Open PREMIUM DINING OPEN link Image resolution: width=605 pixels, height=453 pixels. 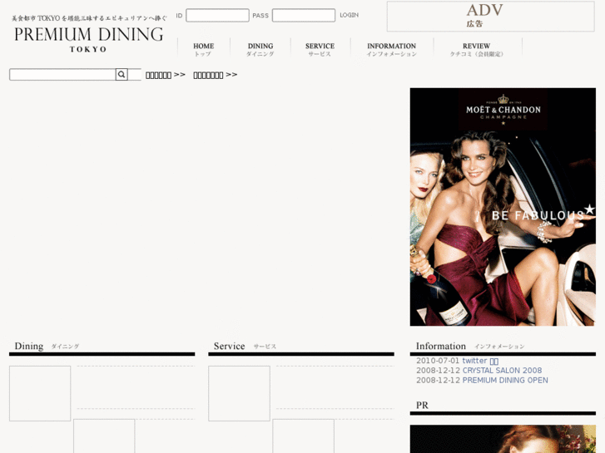coord(505,380)
